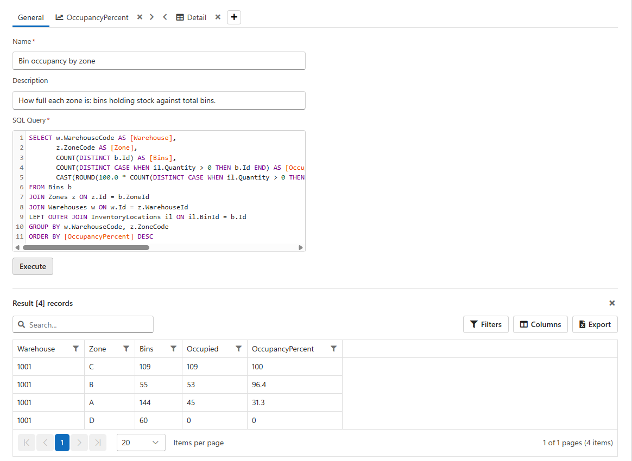Run the query with Execute
The height and width of the screenshot is (461, 632).
pyautogui.click(x=33, y=266)
